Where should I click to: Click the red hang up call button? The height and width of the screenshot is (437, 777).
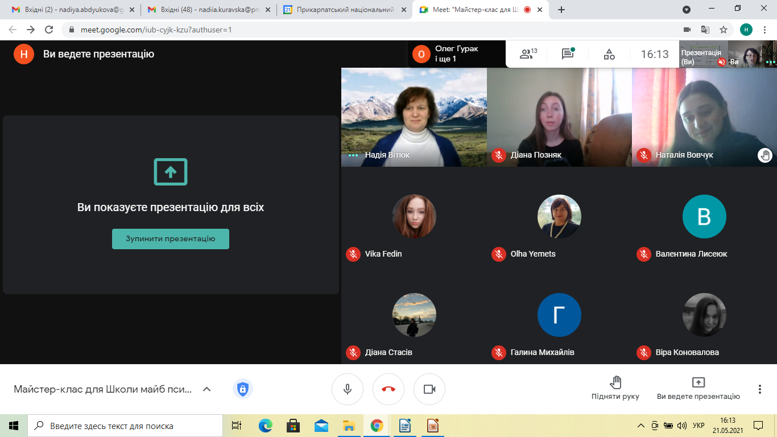pos(388,389)
